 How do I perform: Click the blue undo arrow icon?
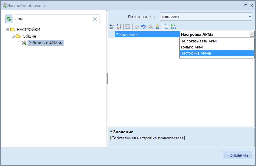pos(143,27)
